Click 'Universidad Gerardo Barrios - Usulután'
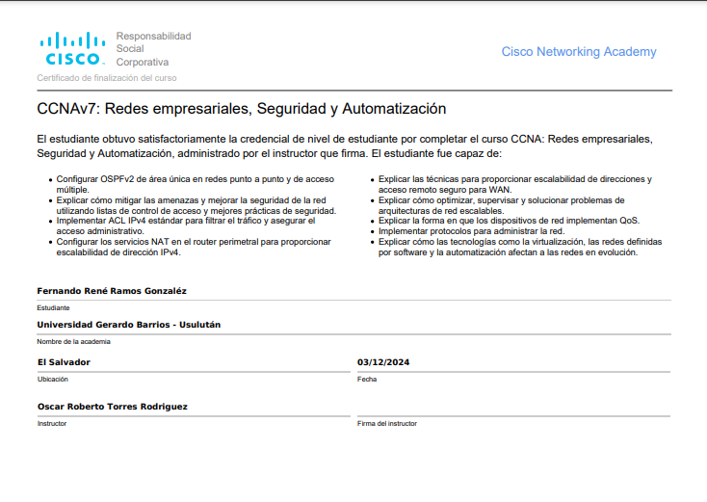The width and height of the screenshot is (707, 502). tap(129, 325)
